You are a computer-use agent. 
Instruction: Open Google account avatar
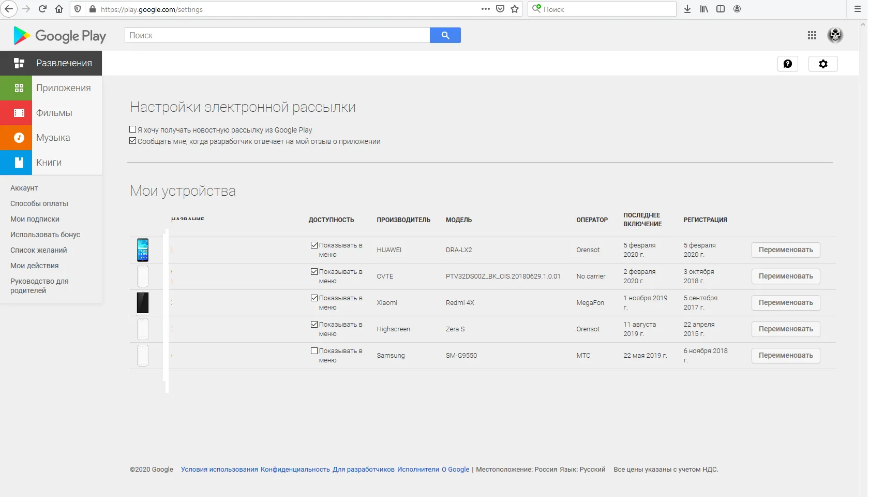click(835, 35)
